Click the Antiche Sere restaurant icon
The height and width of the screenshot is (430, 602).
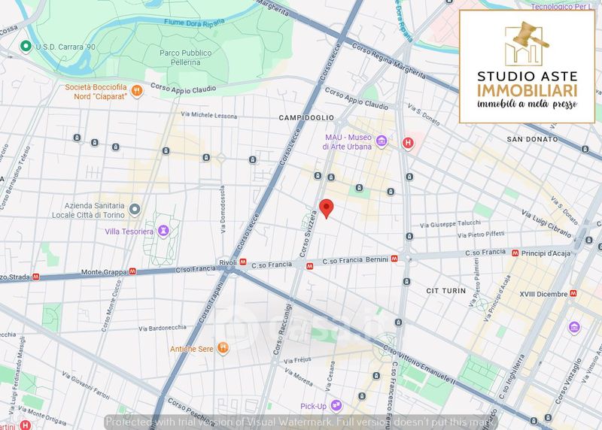click(223, 347)
